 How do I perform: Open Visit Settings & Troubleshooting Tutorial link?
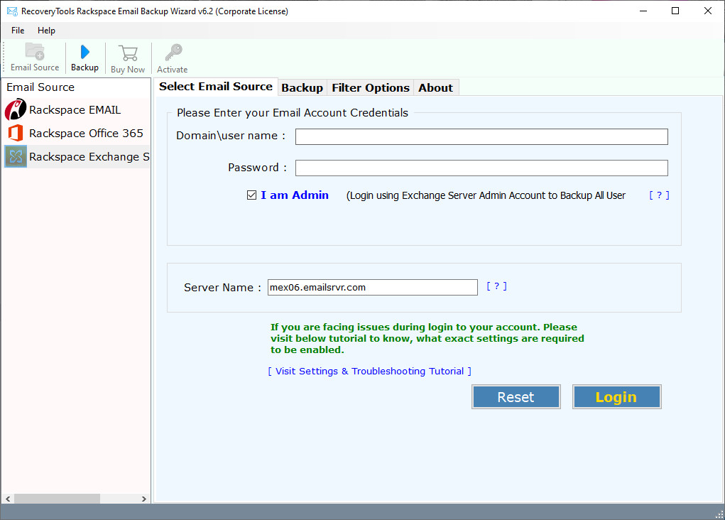[369, 371]
